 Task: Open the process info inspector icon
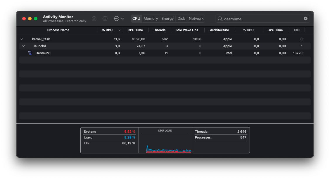tap(105, 19)
